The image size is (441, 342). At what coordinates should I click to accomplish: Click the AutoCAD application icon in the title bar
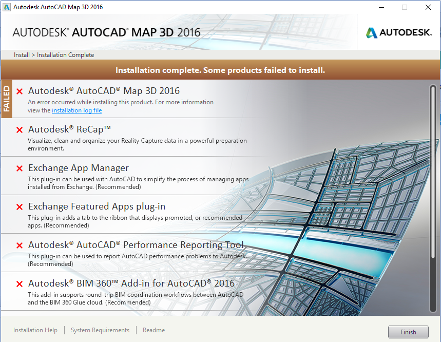(6, 7)
